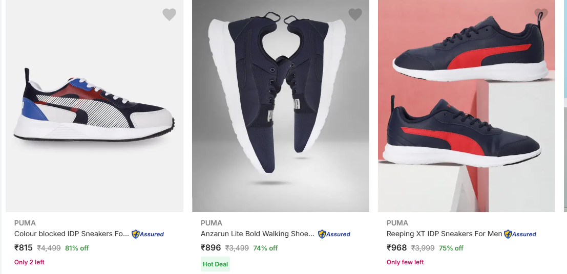Select the ₹968 price text
The width and height of the screenshot is (567, 274).
(x=396, y=248)
